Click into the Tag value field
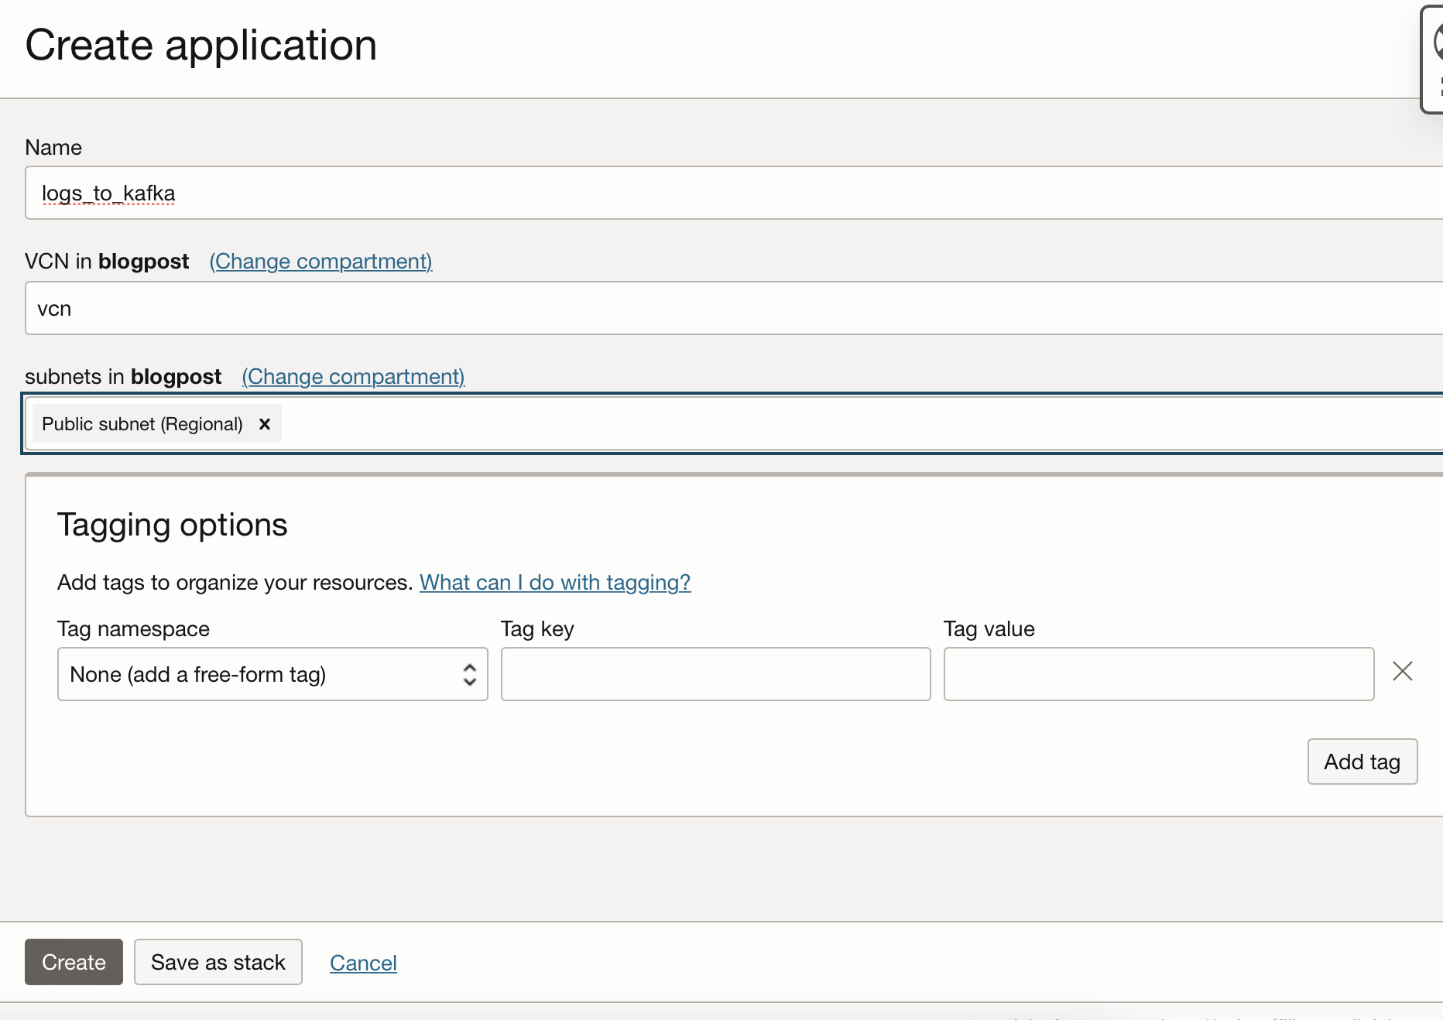The height and width of the screenshot is (1020, 1443). point(1158,674)
